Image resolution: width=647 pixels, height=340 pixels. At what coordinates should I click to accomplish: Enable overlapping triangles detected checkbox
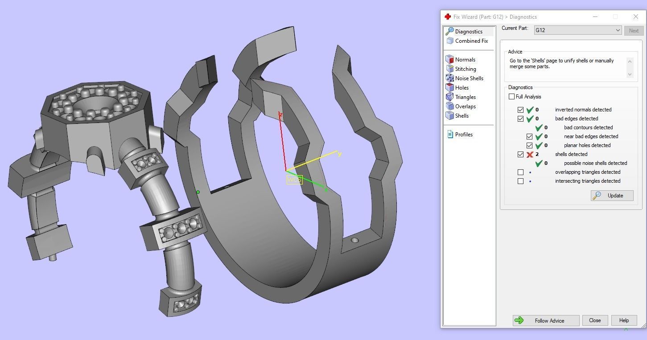click(x=520, y=172)
